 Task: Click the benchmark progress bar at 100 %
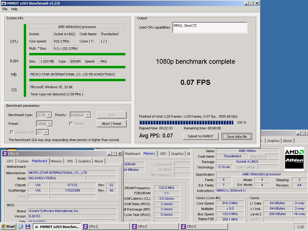186,123
